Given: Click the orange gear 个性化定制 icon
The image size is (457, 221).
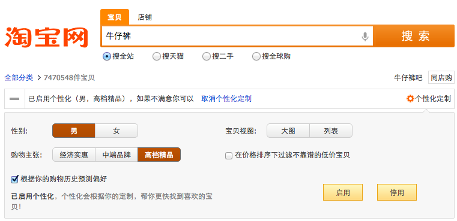Looking at the screenshot, I should [410, 99].
